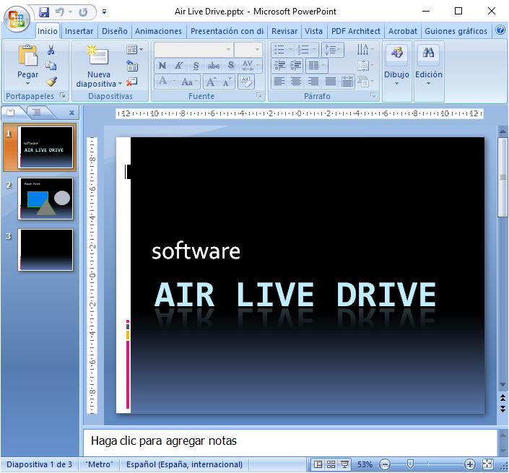Image resolution: width=509 pixels, height=473 pixels.
Task: Expand the Nueva diapositiva dropdown arrow
Action: pos(120,84)
